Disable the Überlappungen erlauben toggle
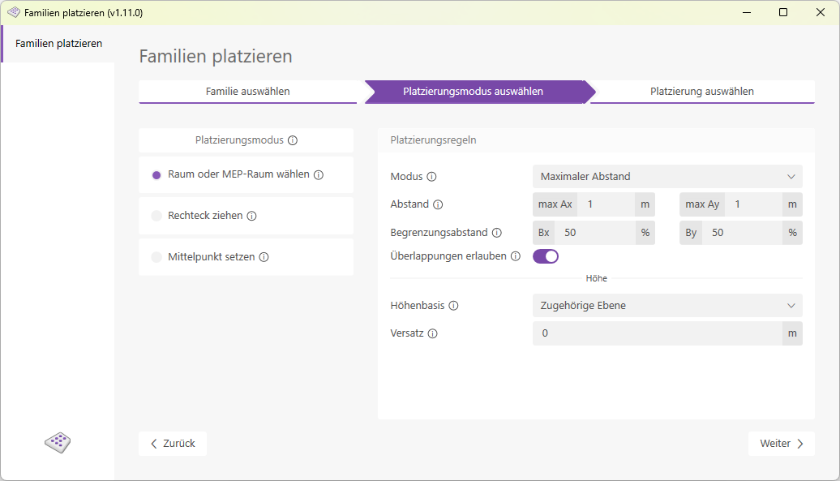The width and height of the screenshot is (840, 481). [x=546, y=256]
